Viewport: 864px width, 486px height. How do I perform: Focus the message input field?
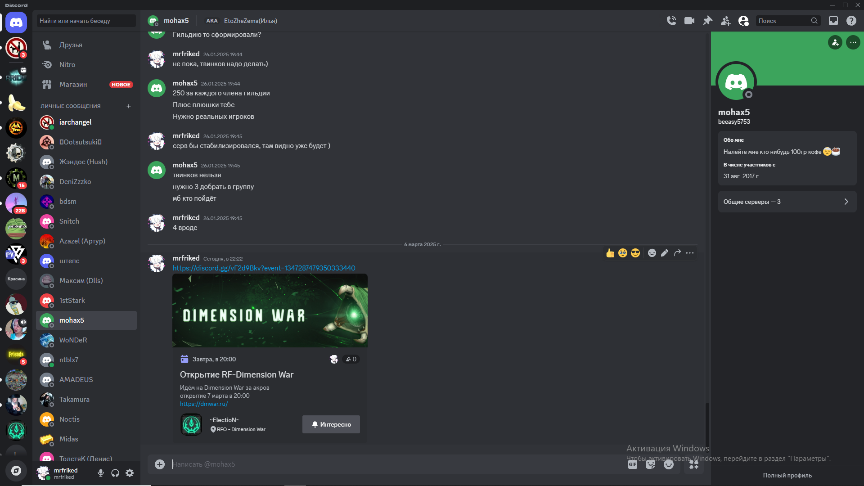(396, 464)
